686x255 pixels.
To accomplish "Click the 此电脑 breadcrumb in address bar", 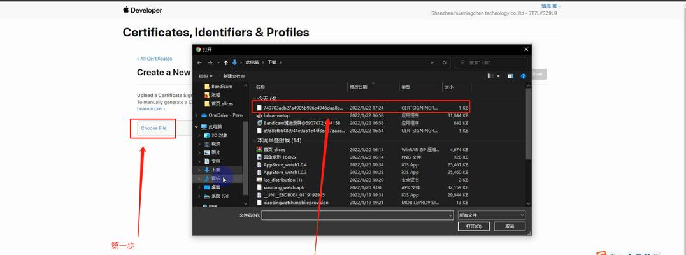I will 252,62.
